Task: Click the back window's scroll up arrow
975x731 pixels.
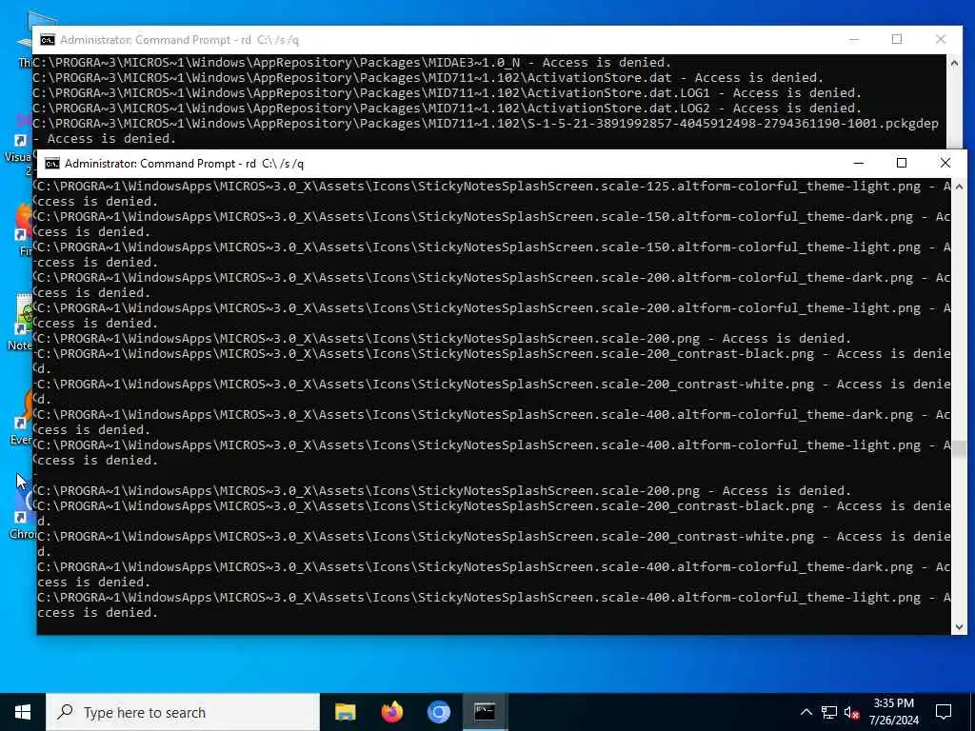Action: tap(954, 62)
